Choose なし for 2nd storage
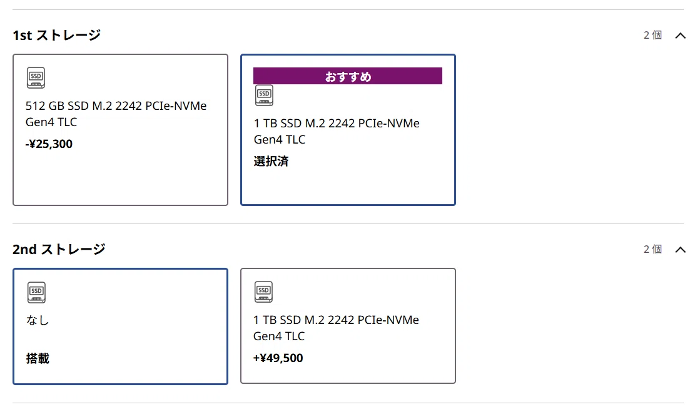 pos(120,326)
